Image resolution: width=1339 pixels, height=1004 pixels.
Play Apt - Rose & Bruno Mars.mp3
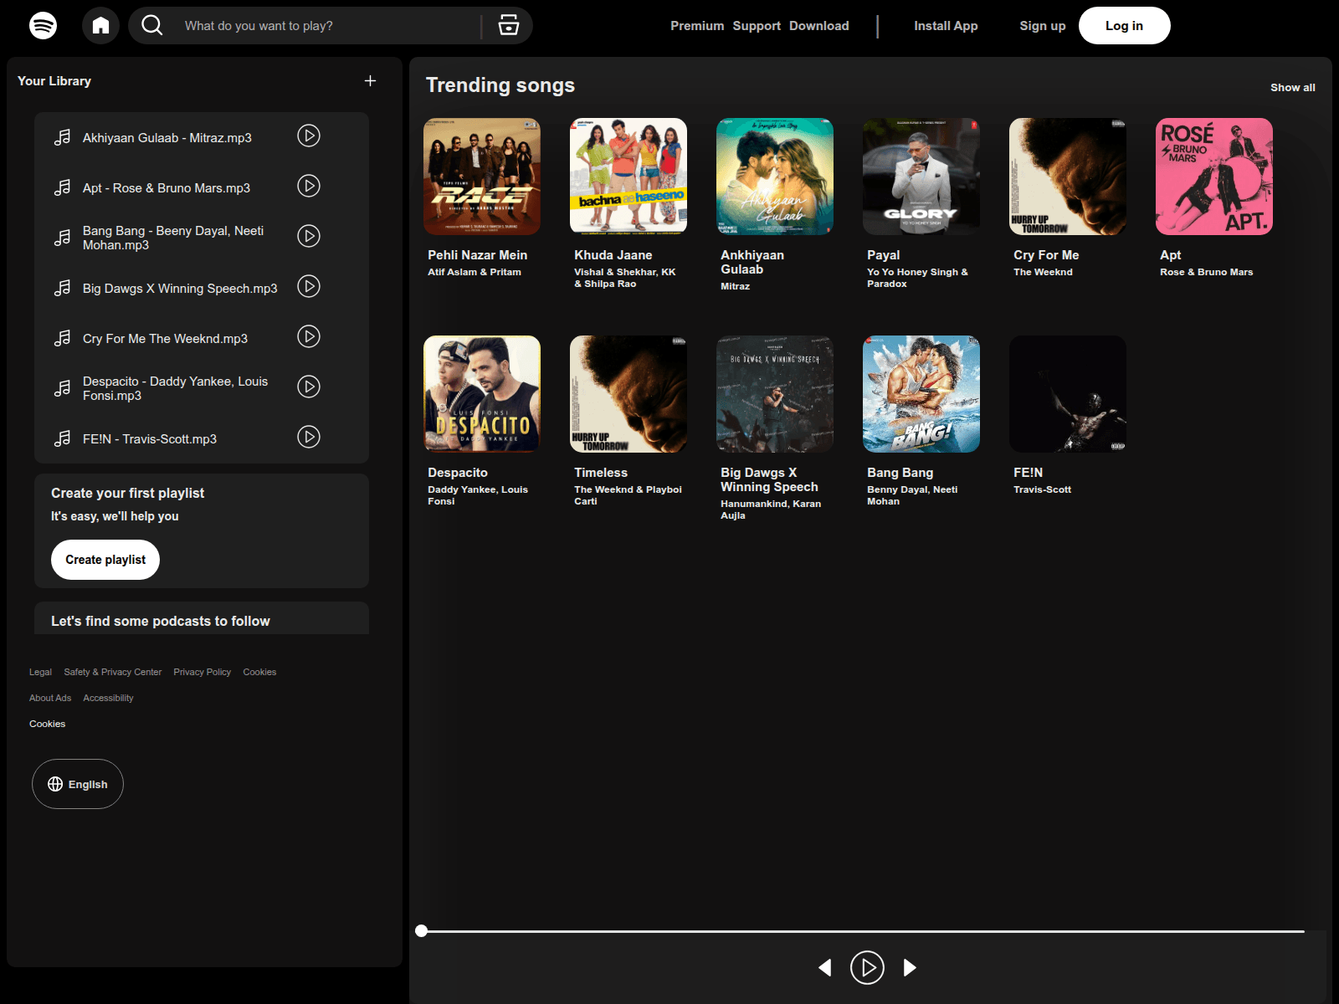pos(309,186)
